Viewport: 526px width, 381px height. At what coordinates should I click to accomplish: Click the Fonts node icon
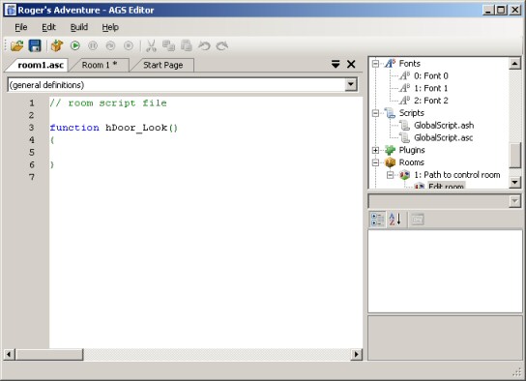click(390, 64)
